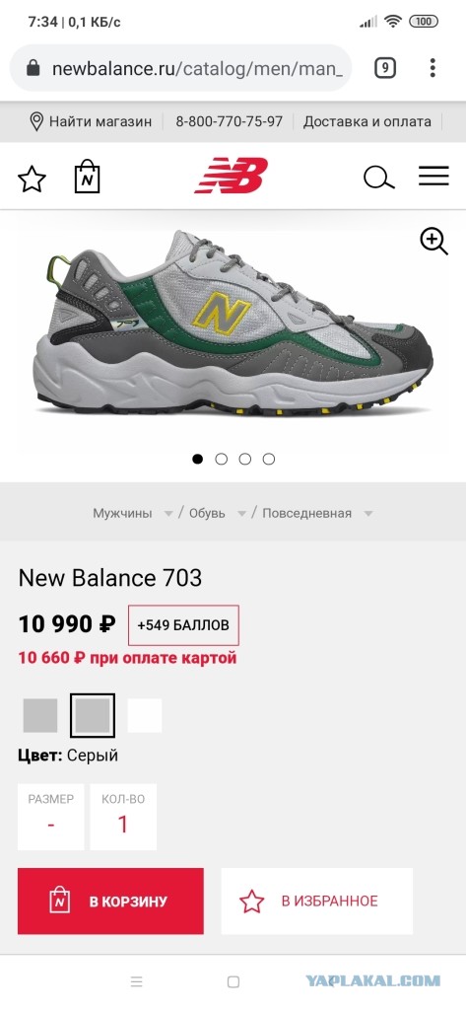466x1010 pixels.
Task: Select second image carousel dot
Action: coord(222,459)
